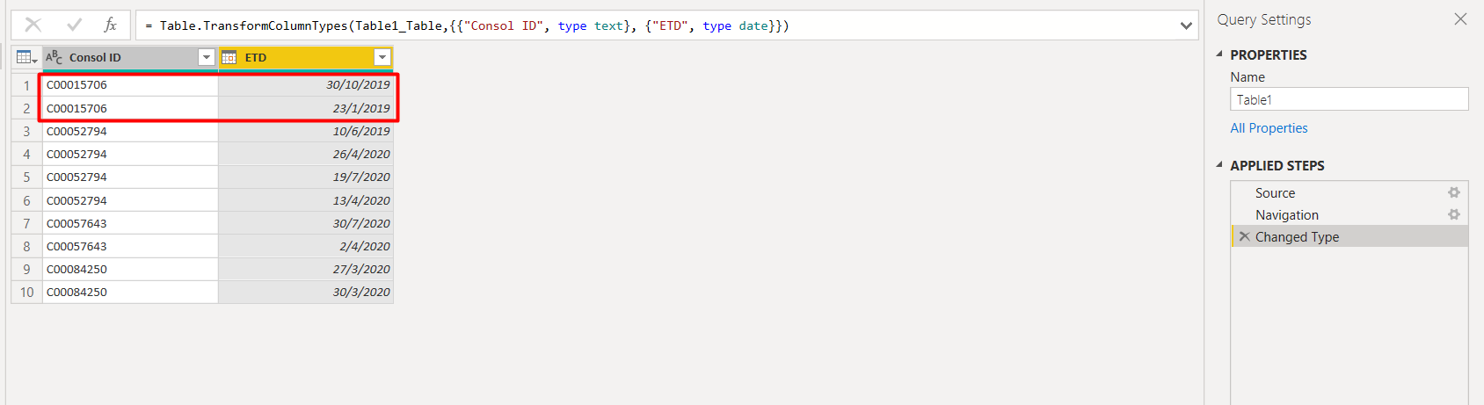Confirm the formula with the checkmark icon
The image size is (1484, 405).
[x=74, y=25]
